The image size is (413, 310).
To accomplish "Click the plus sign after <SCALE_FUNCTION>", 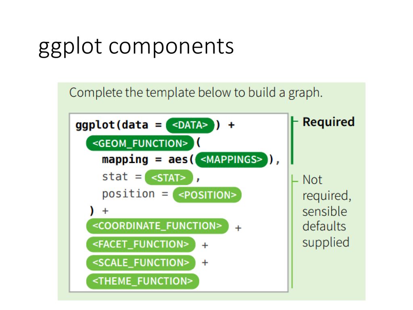I will (x=205, y=263).
